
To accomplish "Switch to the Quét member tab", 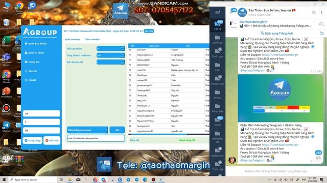I will click(73, 39).
